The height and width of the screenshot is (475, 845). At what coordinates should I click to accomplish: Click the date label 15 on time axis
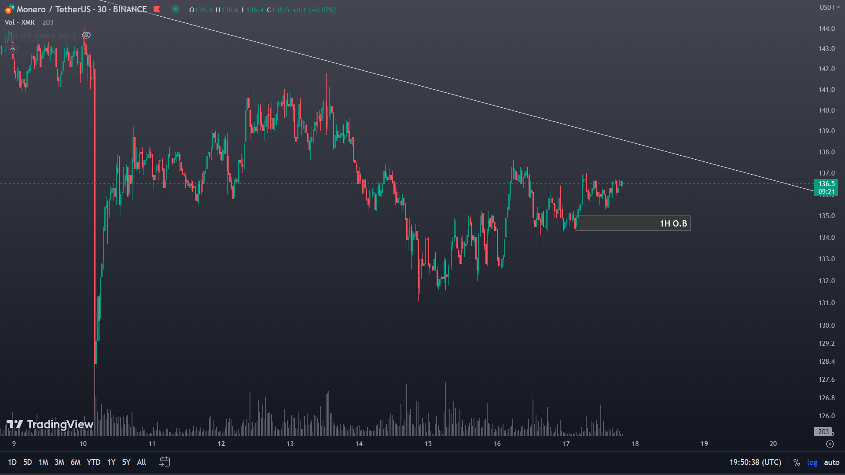[428, 444]
